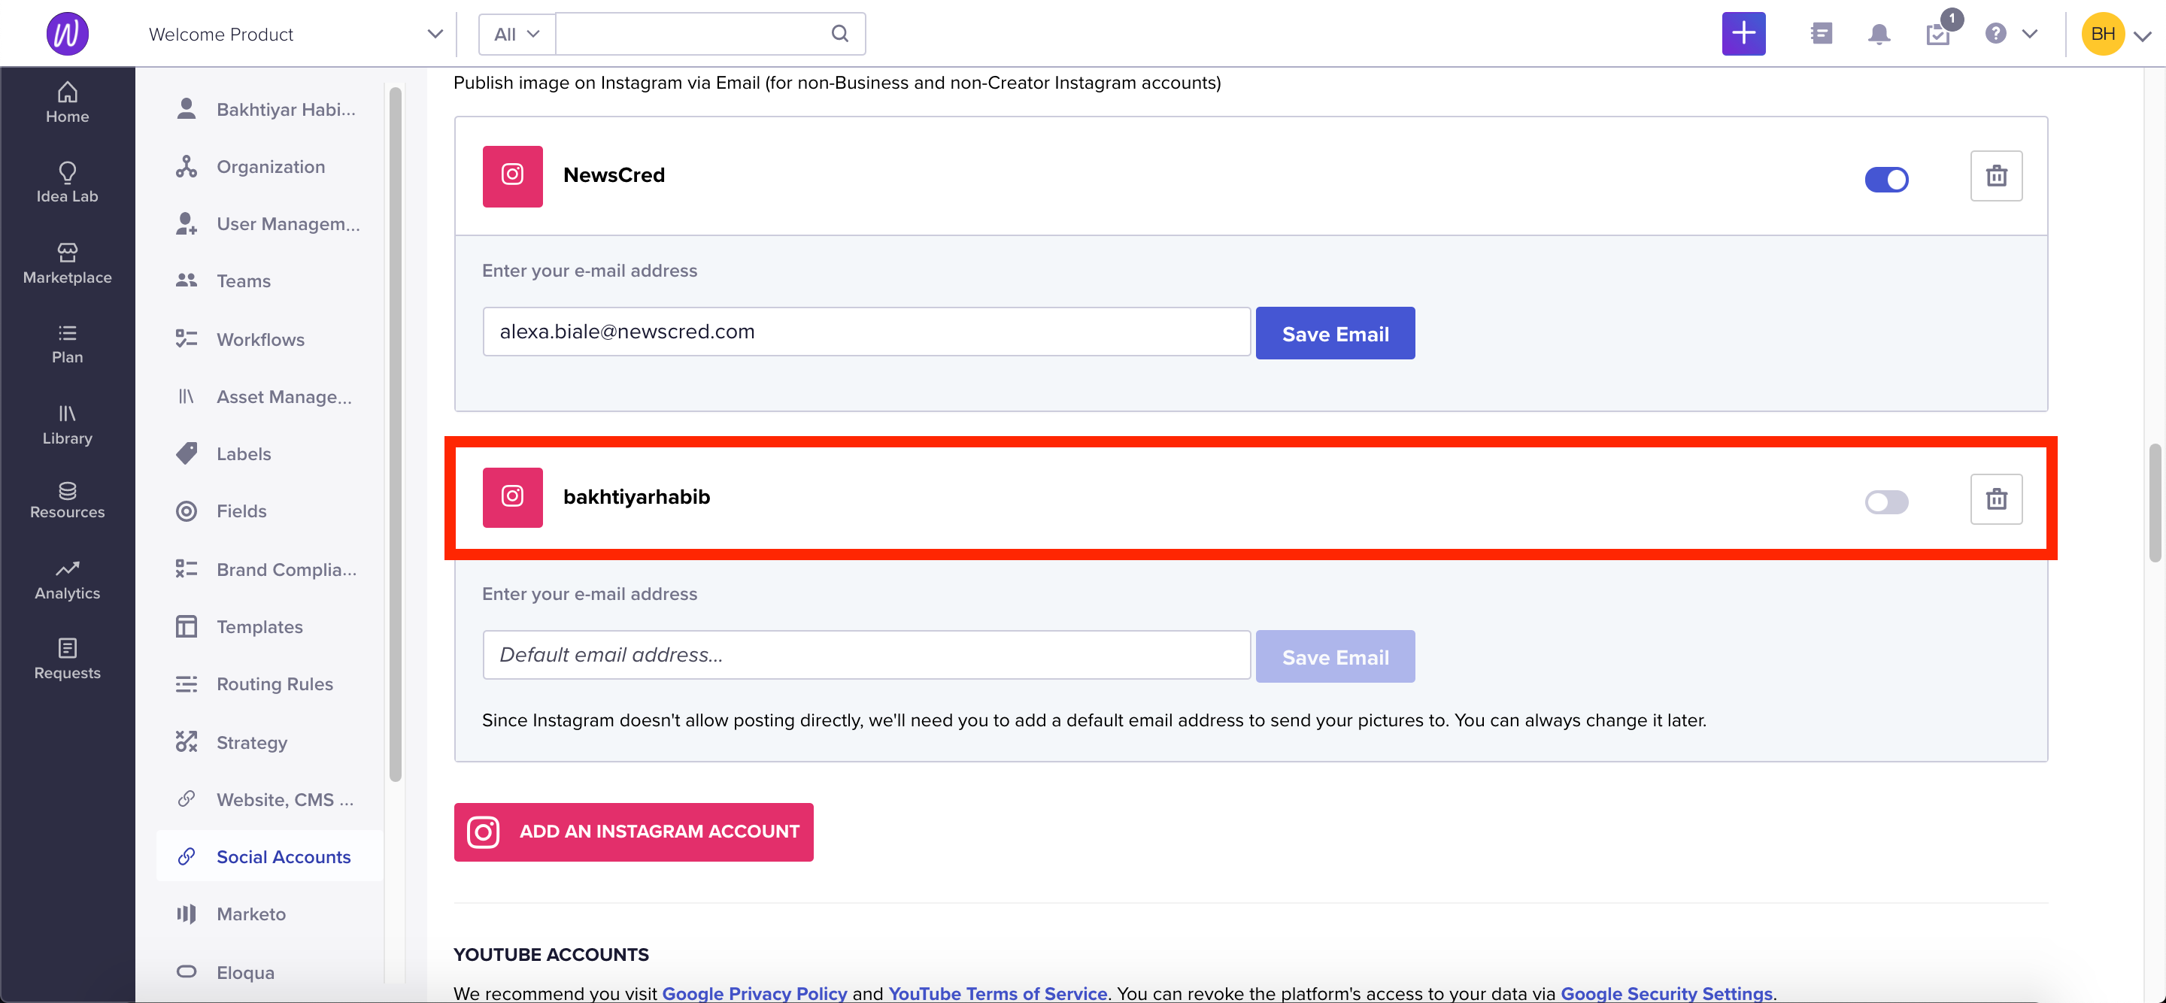Click the YOUTUBE ACCOUNTS heading

(551, 954)
